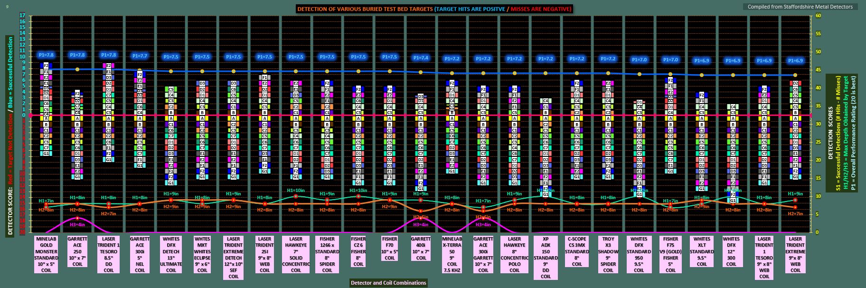Viewport: 866px width, 288px height.
Task: Click the 'DETECTION SCORES' right axis legend
Action: pos(842,132)
